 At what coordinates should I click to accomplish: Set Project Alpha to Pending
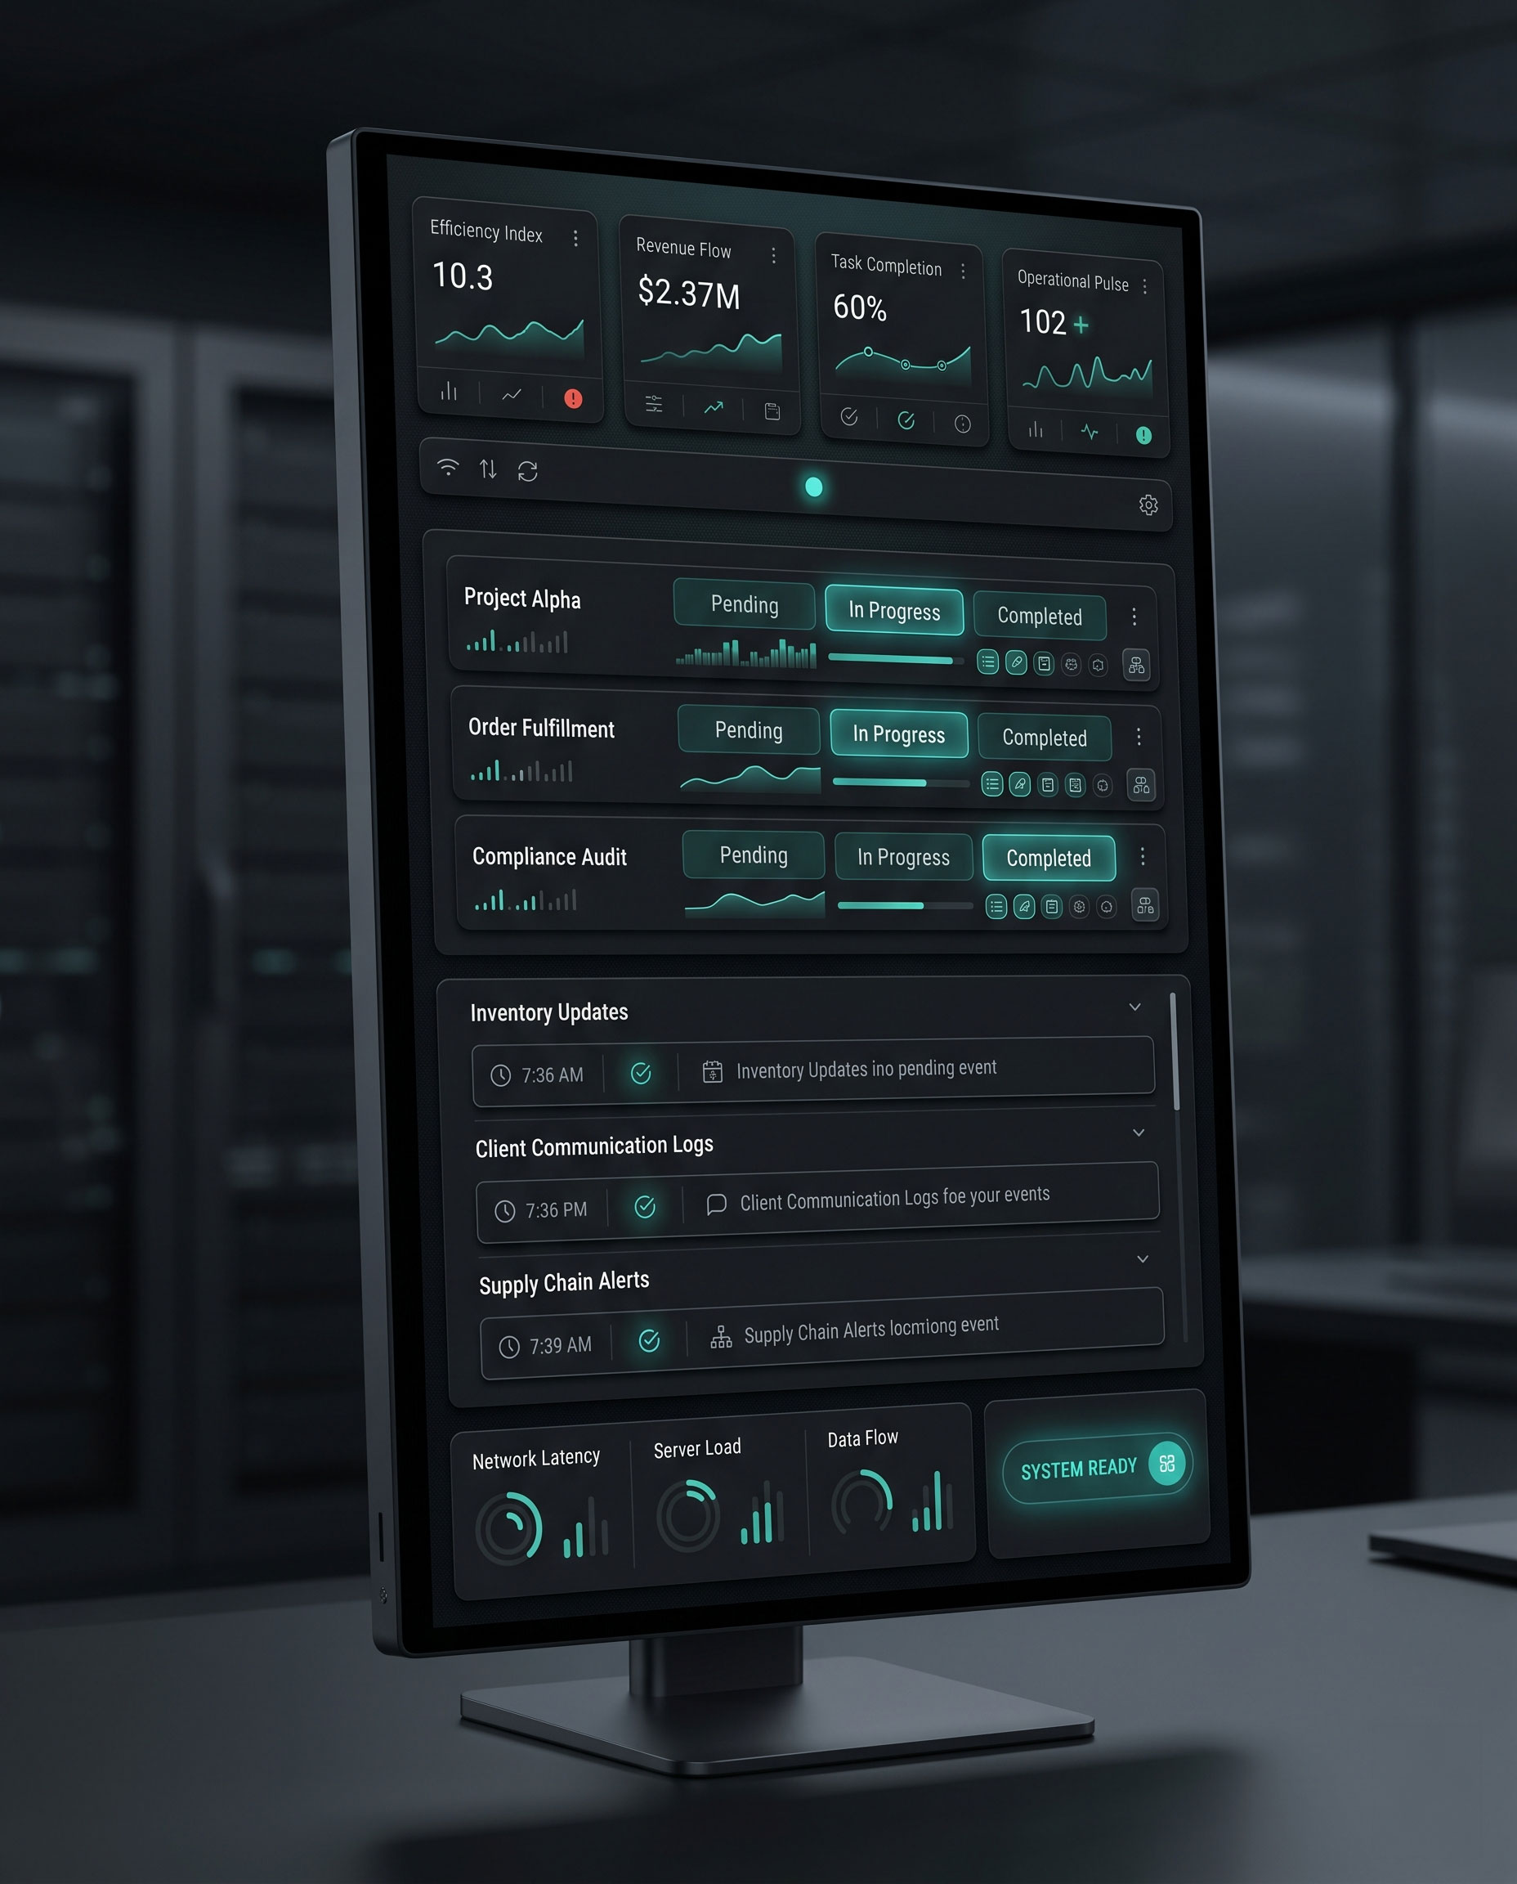(x=745, y=604)
